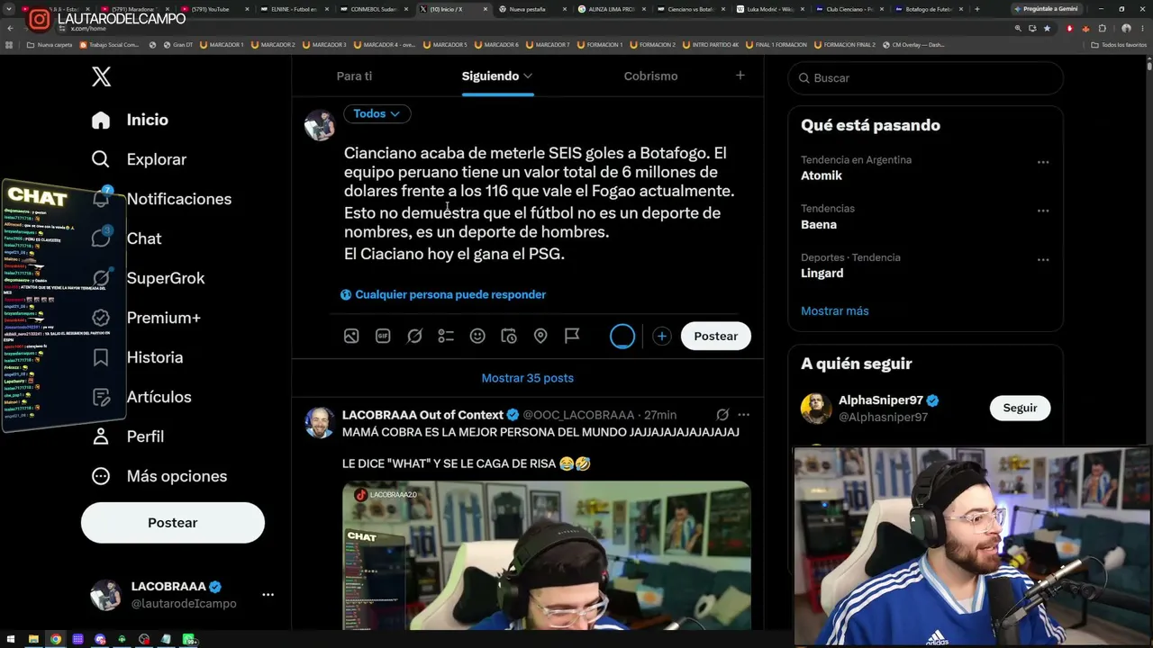This screenshot has width=1153, height=648.
Task: Add a poll to the post
Action: [446, 336]
